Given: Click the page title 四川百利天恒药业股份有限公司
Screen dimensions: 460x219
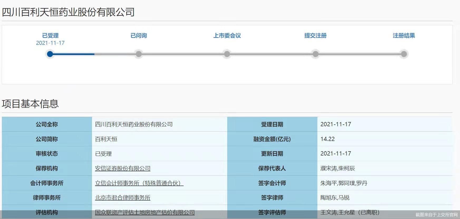Looking at the screenshot, I should (x=68, y=12).
